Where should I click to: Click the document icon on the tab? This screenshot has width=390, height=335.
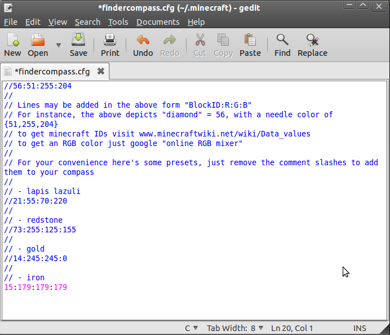pyautogui.click(x=8, y=72)
